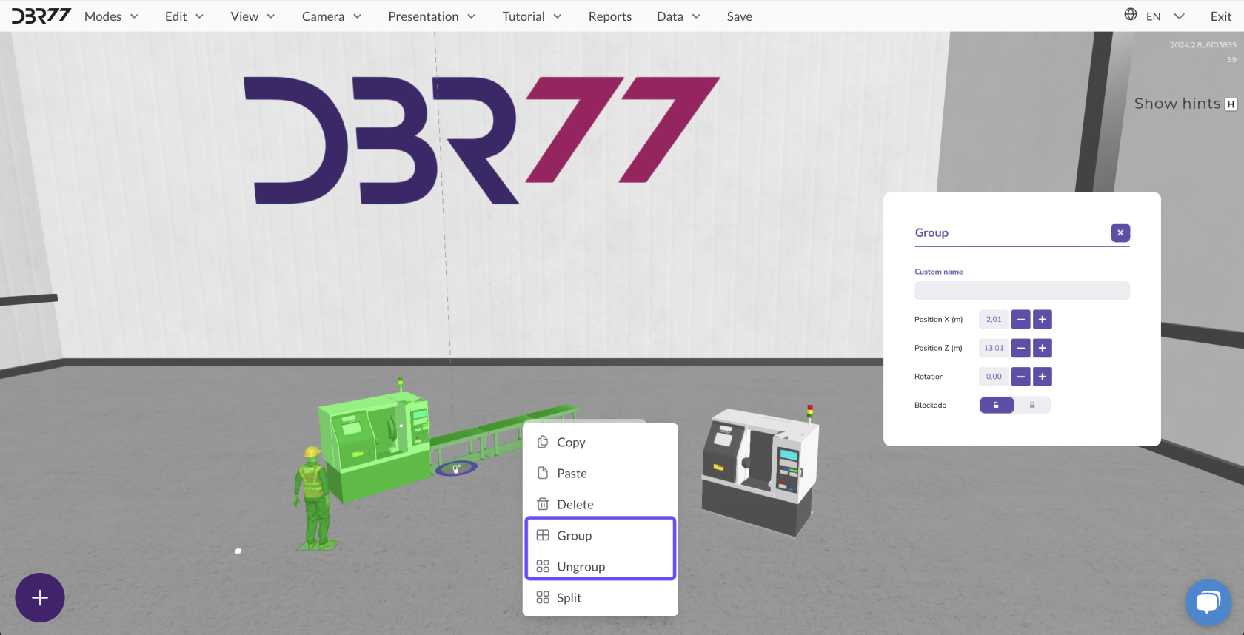Click the Position Z value field
This screenshot has width=1244, height=635.
click(994, 348)
